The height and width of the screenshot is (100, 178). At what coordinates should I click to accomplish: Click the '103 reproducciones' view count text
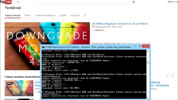(101, 27)
